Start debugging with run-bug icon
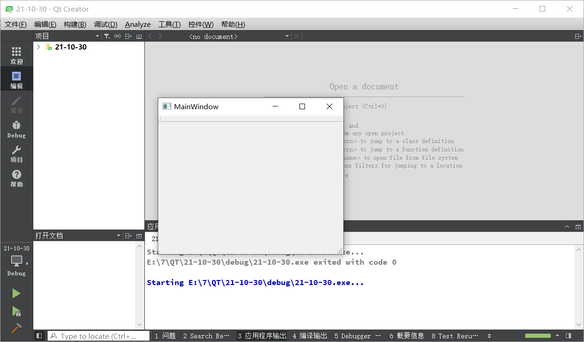584x342 pixels. [x=16, y=311]
